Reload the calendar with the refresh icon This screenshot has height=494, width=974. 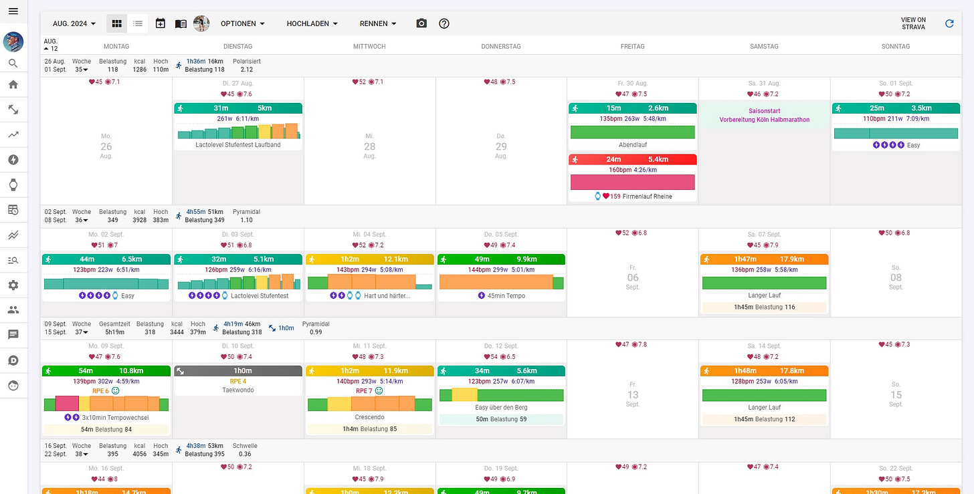(949, 23)
